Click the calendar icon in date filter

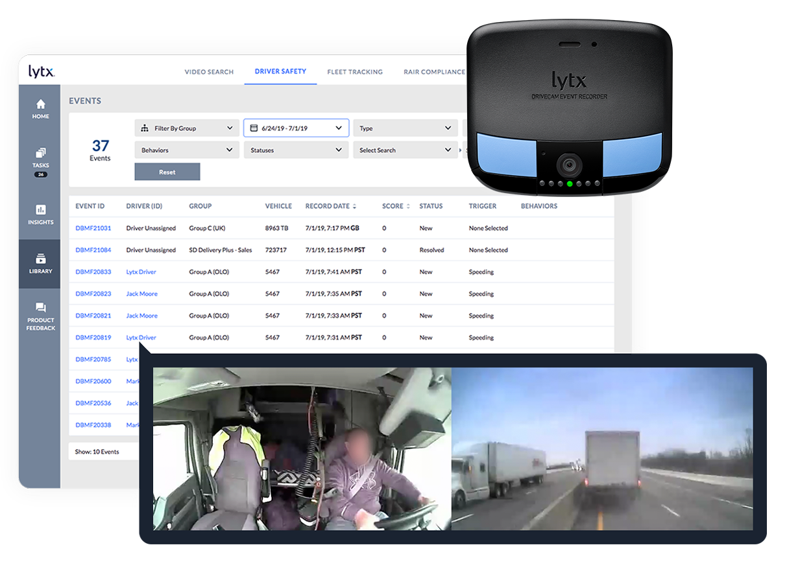tap(254, 128)
